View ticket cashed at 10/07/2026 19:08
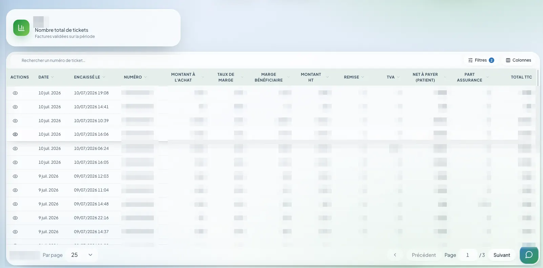Viewport: 543px width, 268px height. [15, 93]
